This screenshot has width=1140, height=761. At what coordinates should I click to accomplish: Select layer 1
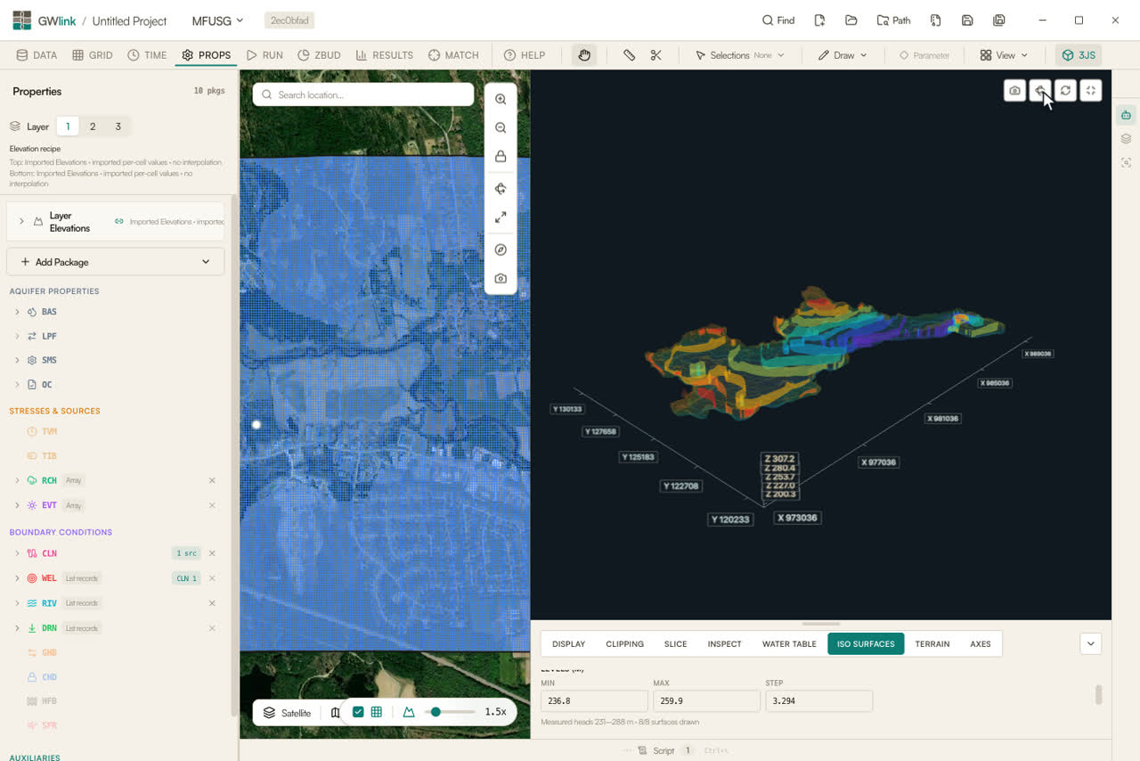[68, 127]
